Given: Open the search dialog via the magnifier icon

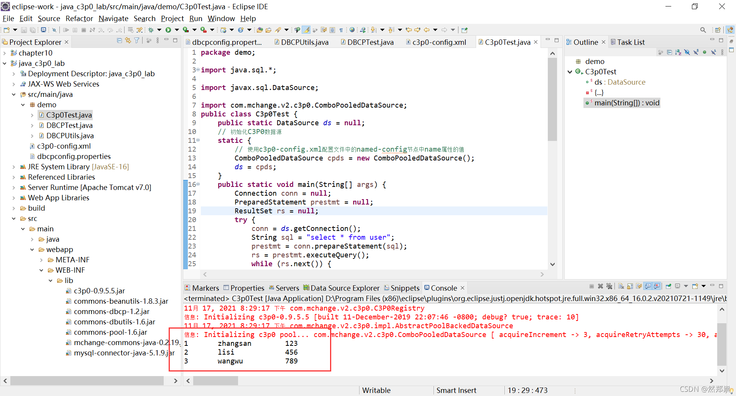Looking at the screenshot, I should click(703, 29).
